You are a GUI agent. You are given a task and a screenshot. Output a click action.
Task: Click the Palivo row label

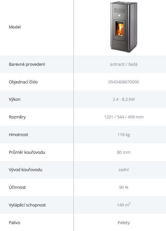tap(14, 222)
